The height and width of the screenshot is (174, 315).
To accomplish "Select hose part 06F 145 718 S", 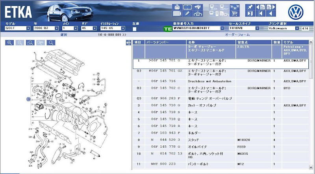I will tap(220, 114).
